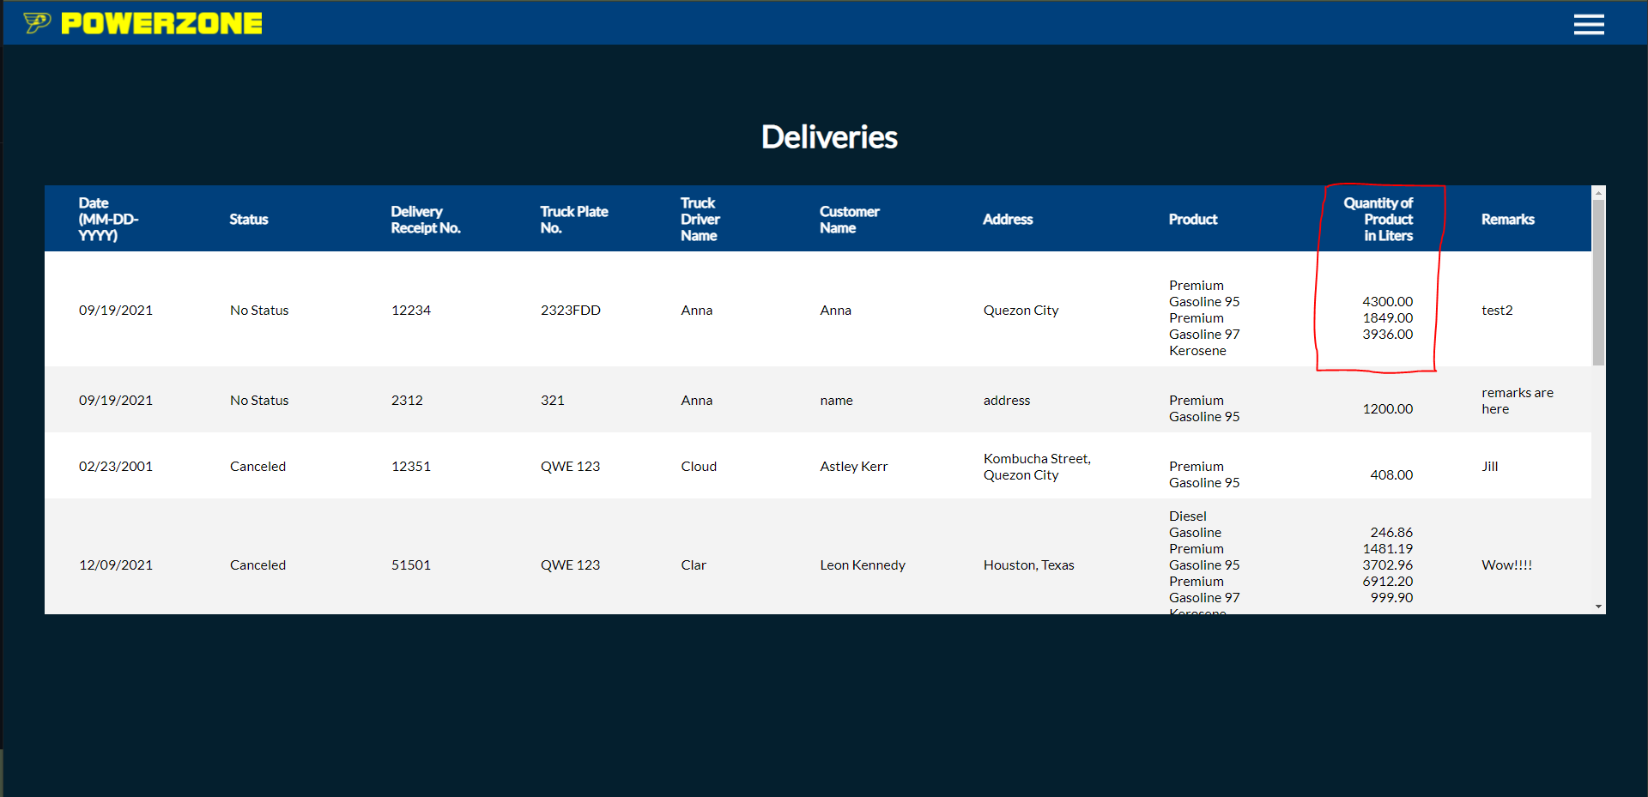Screen dimensions: 1648x797
Task: Click driver name Clar
Action: click(694, 565)
